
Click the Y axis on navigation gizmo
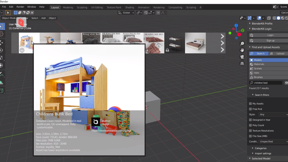243,30
